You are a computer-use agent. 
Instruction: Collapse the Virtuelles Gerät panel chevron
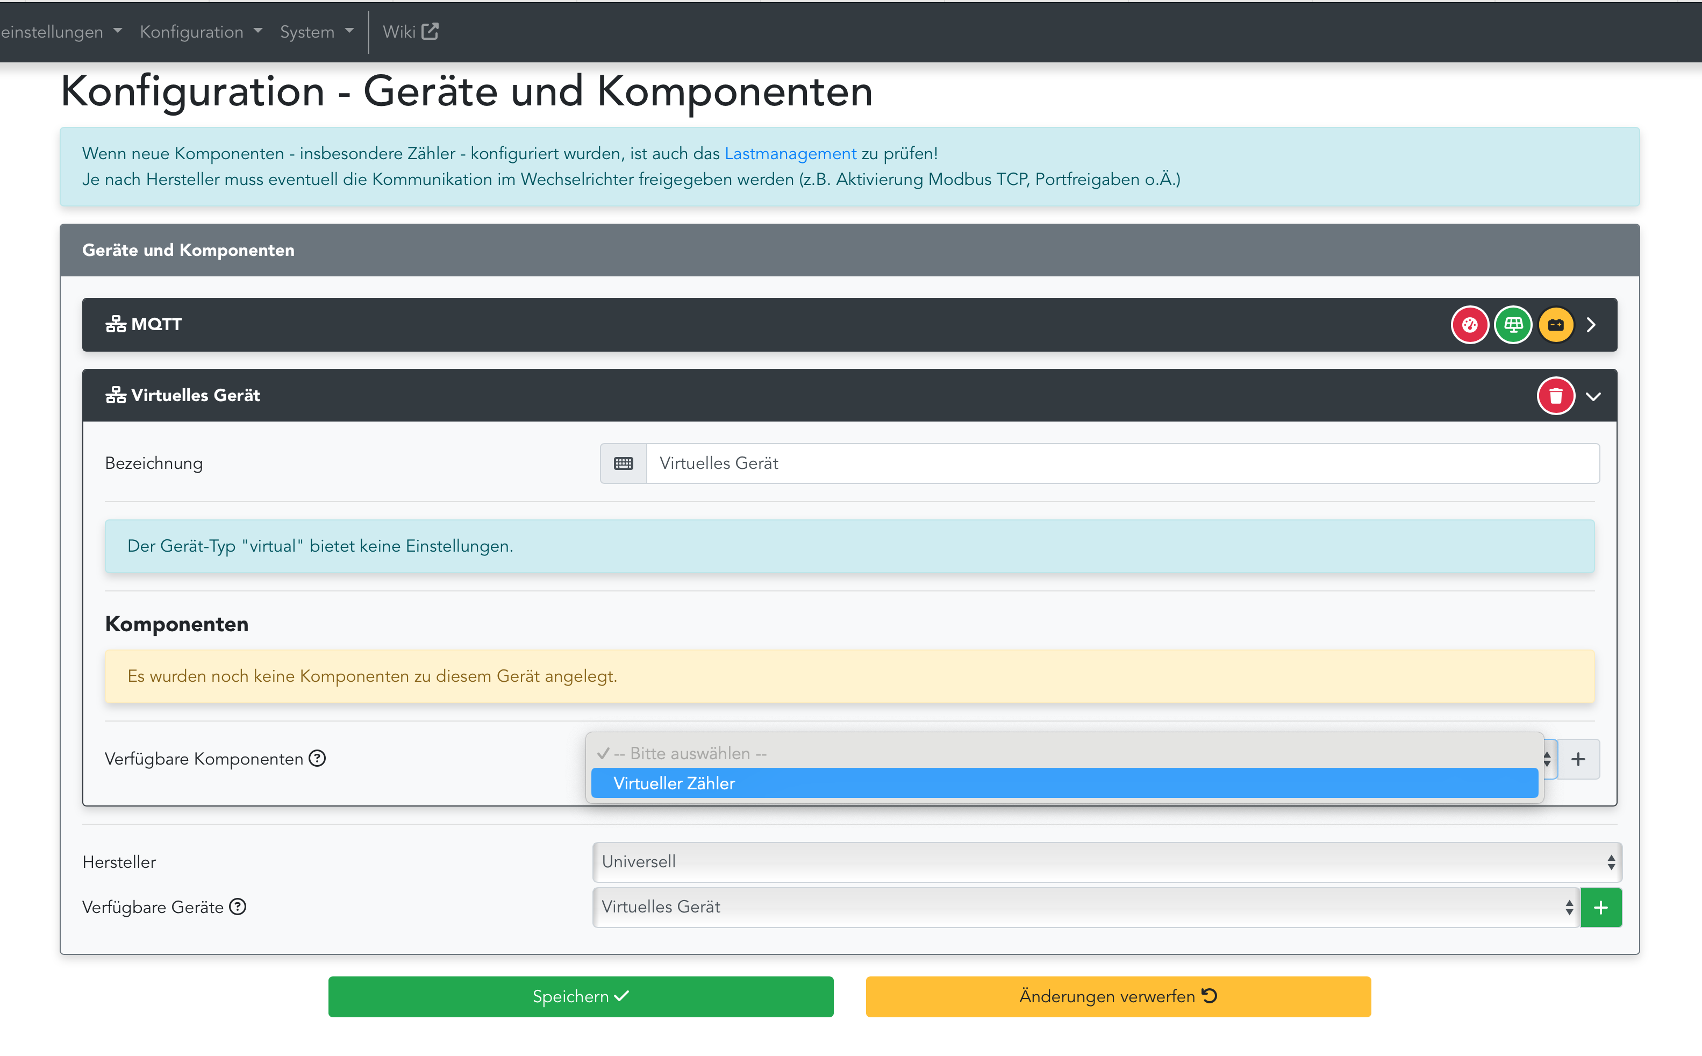click(1593, 396)
